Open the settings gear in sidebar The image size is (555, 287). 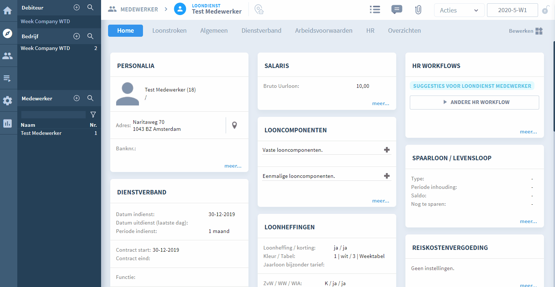coord(8,101)
